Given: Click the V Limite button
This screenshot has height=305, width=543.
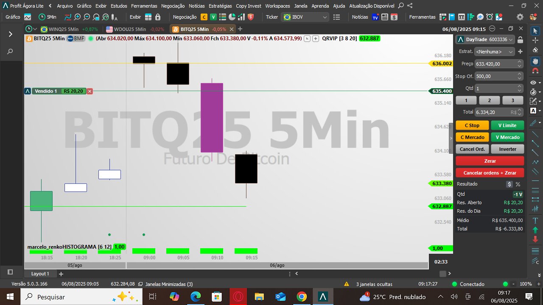Looking at the screenshot, I should (507, 125).
